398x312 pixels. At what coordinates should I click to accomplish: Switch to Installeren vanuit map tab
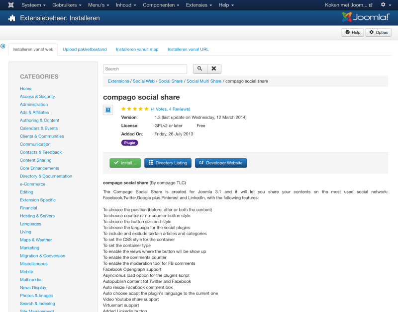click(x=137, y=49)
